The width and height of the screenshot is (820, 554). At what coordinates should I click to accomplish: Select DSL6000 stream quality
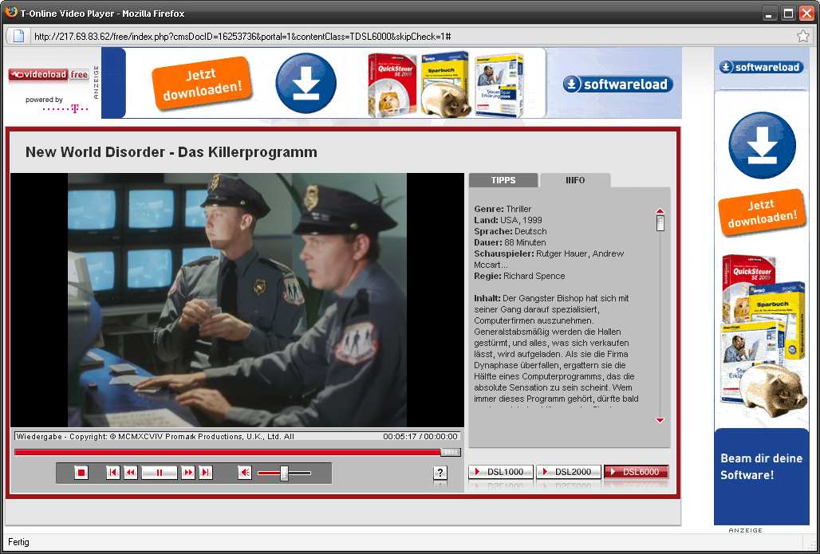click(x=637, y=472)
